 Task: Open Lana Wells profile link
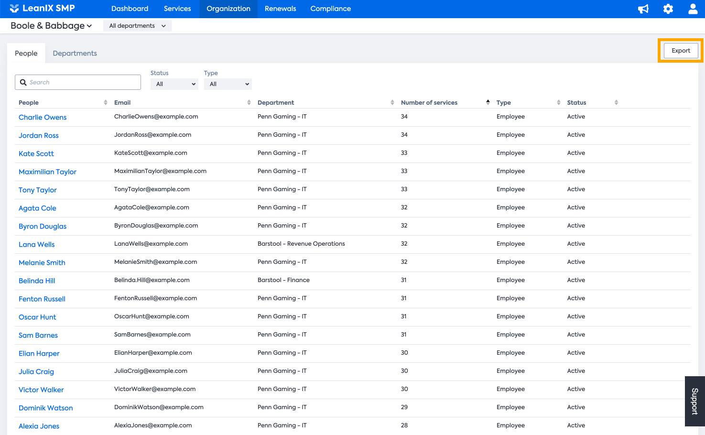point(37,244)
